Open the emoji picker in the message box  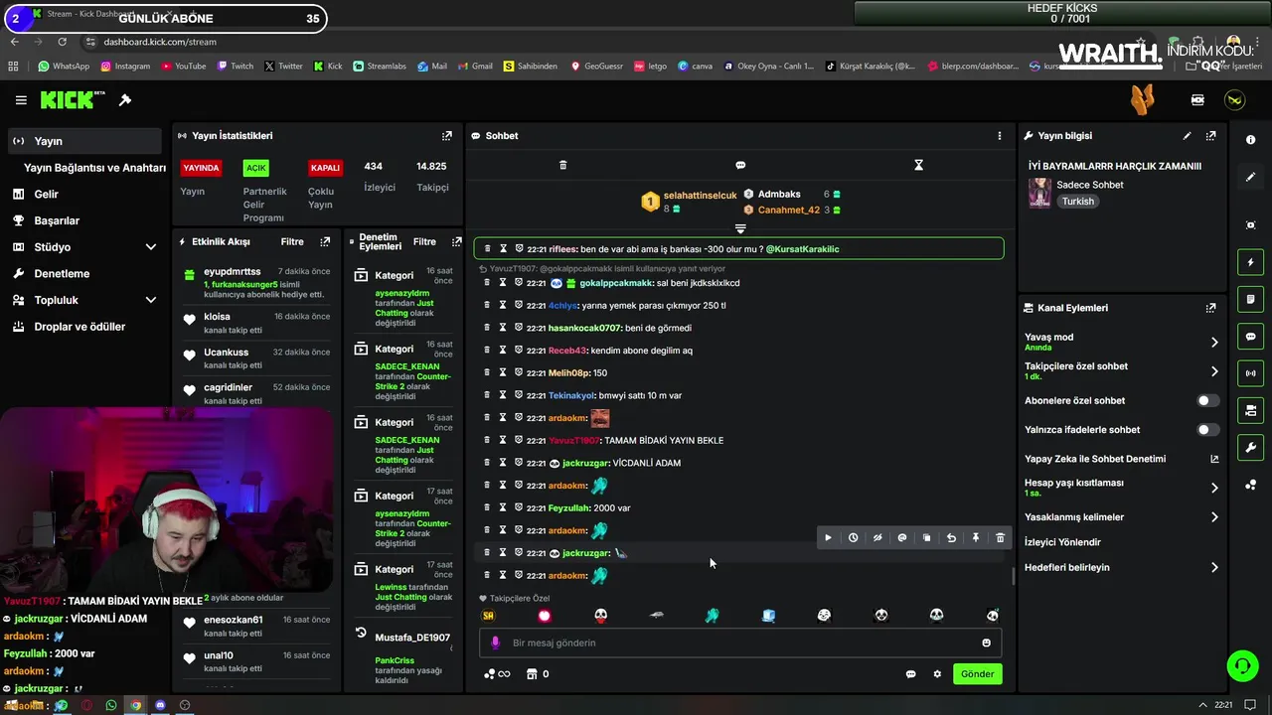click(x=986, y=643)
